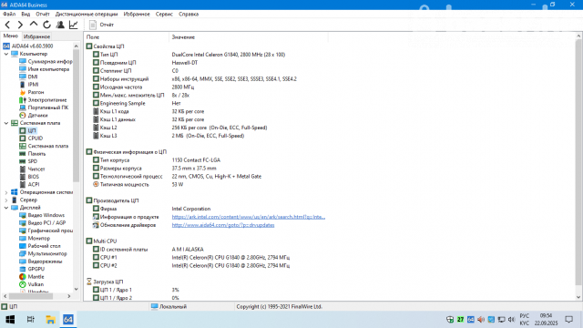
Task: Select the GPGPU tree item
Action: pos(32,269)
